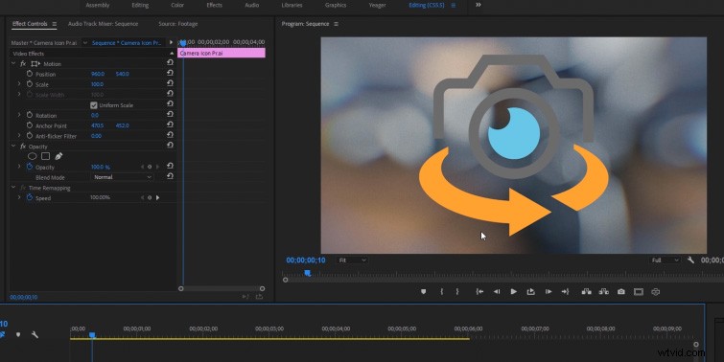Click the Scale value 100.0
This screenshot has height=362, width=724.
[97, 84]
